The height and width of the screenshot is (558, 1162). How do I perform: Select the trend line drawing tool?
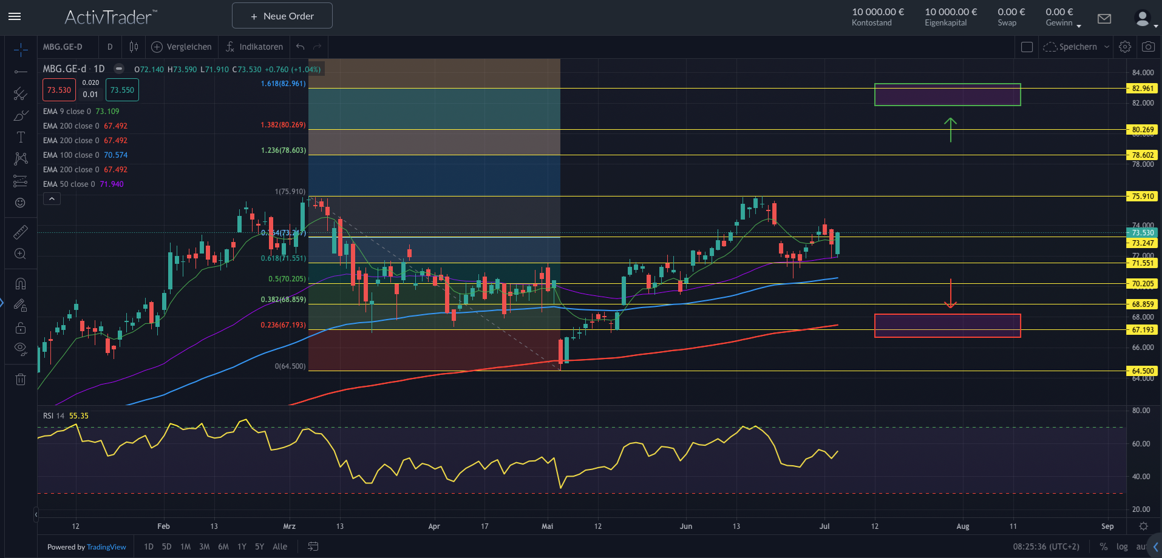coord(20,72)
